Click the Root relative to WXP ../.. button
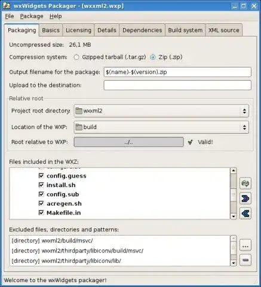Viewport: 261px width, 287px height. pos(129,142)
